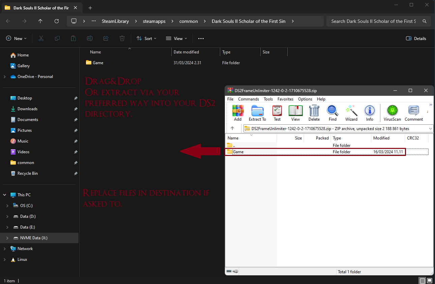
Task: Click the SteamLibrary breadcrumb
Action: coord(115,21)
